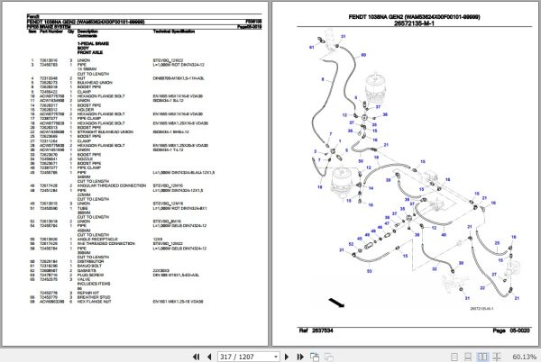Click callout number 52 on the diagram
541x362 pixels.
click(x=351, y=244)
